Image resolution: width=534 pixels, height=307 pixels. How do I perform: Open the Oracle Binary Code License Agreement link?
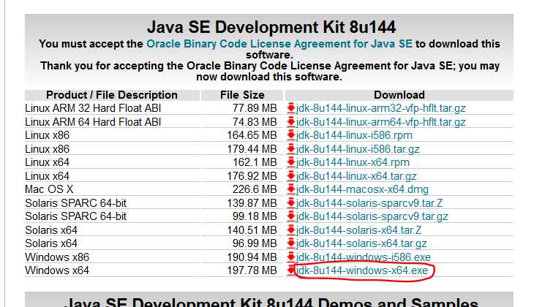(279, 44)
